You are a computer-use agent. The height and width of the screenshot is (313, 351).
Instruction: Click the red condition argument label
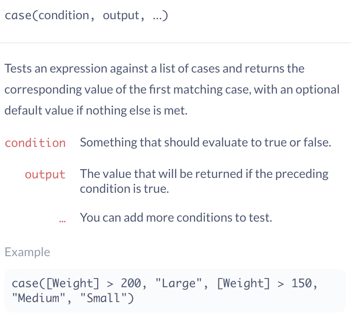[x=35, y=143]
